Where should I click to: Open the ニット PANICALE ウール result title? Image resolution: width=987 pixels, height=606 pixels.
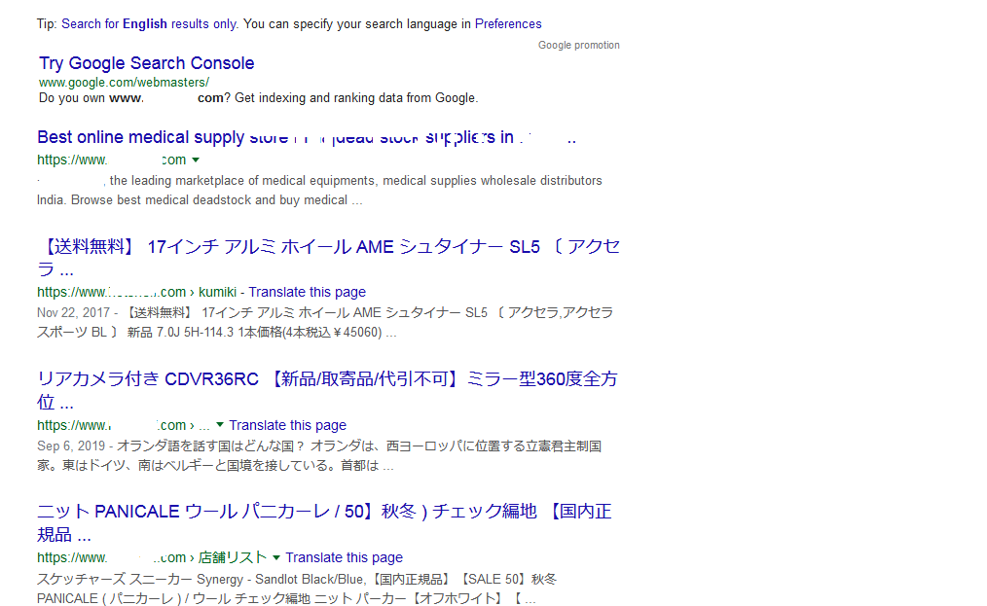(x=324, y=522)
